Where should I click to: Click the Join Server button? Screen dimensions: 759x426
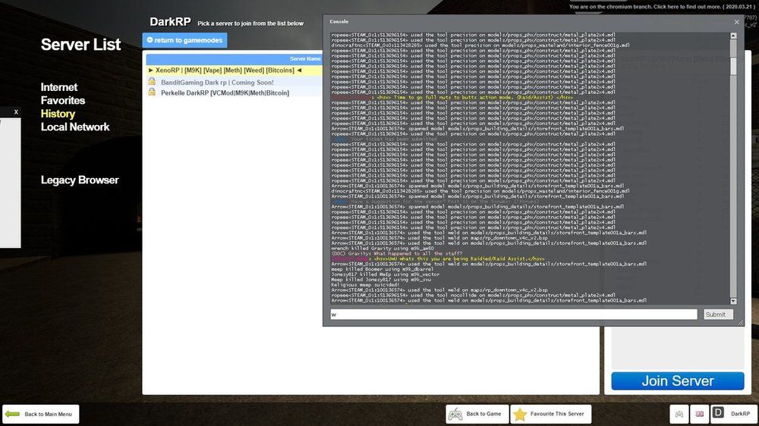[x=677, y=381]
